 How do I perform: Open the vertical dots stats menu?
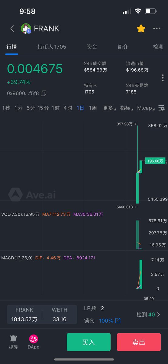(163, 78)
